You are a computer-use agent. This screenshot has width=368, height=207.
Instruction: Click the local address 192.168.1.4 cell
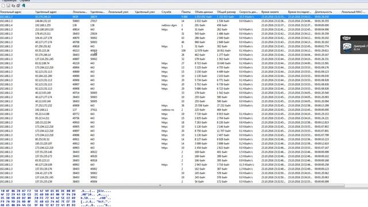(x=6, y=25)
